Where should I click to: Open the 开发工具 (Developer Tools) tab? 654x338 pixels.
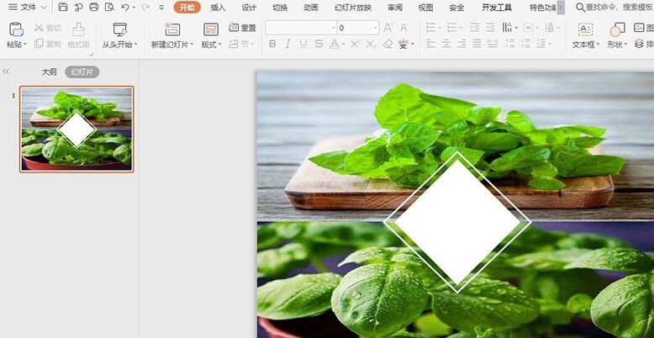click(497, 8)
